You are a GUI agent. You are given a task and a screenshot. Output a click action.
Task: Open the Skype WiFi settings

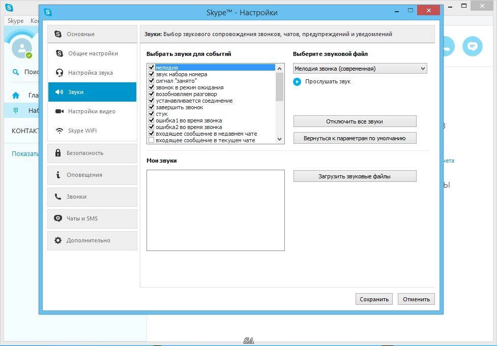point(92,131)
